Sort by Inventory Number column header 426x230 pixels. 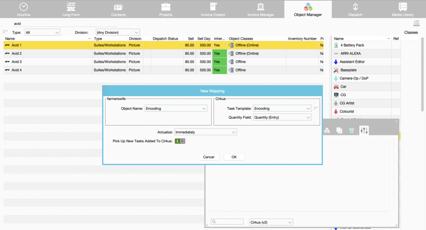pyautogui.click(x=302, y=39)
